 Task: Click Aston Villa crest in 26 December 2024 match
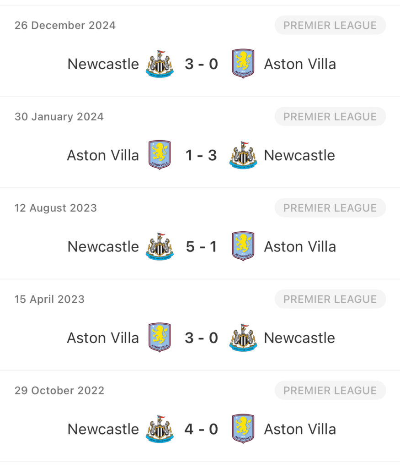pos(243,64)
